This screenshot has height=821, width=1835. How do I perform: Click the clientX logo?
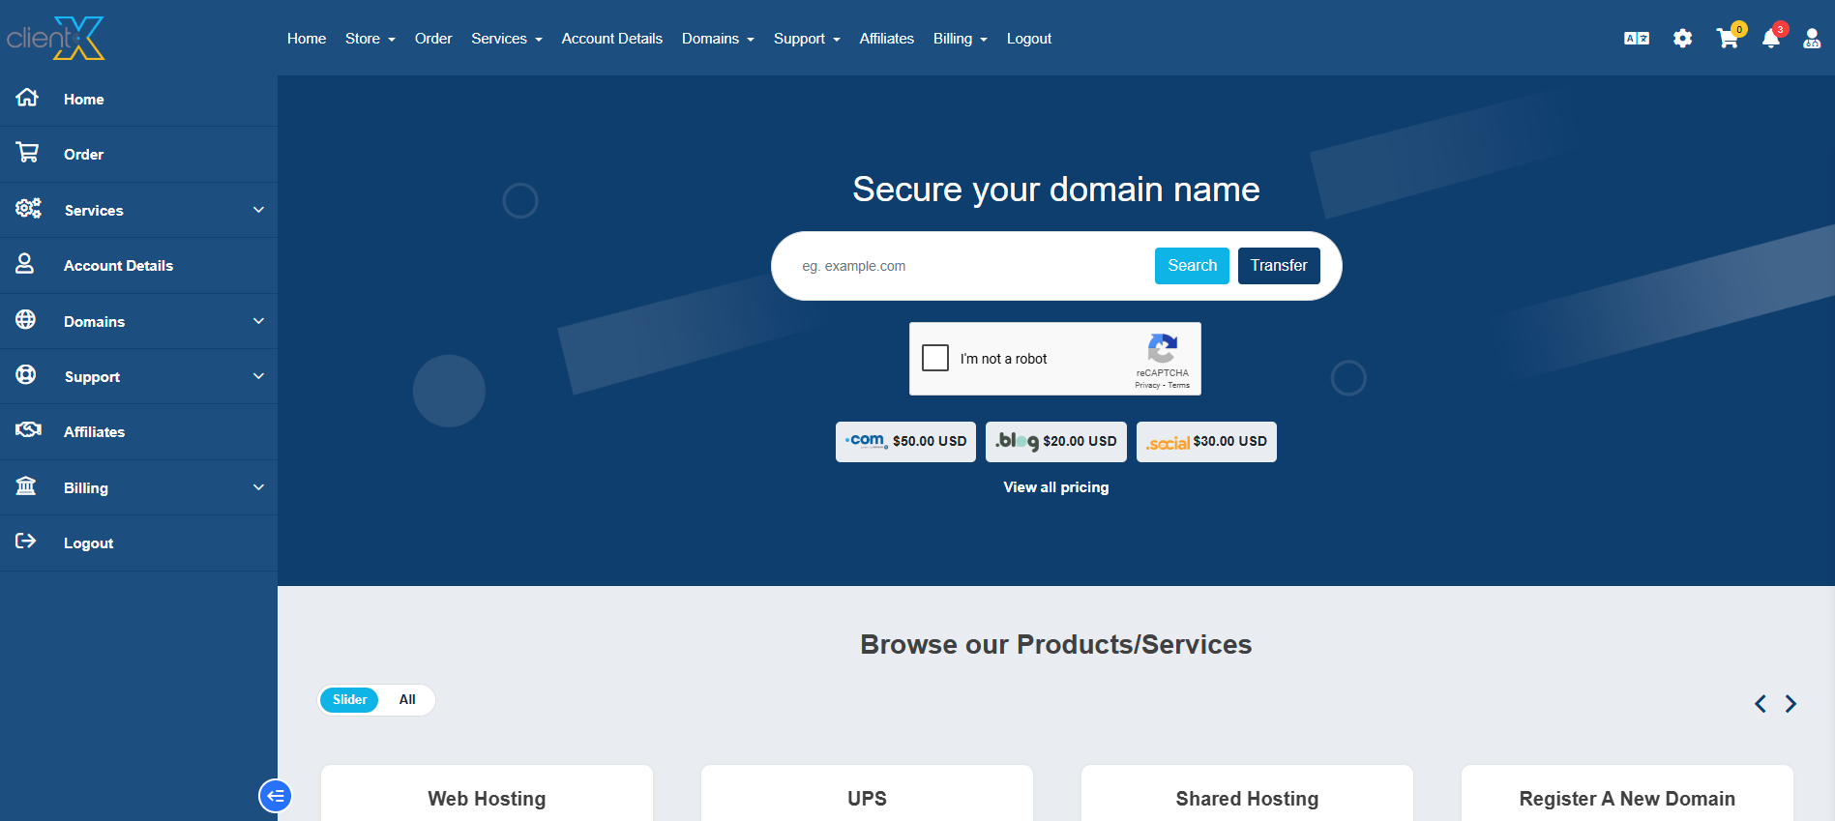click(x=56, y=39)
